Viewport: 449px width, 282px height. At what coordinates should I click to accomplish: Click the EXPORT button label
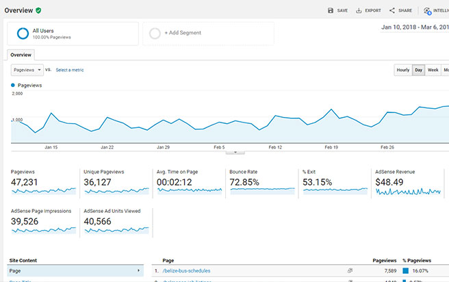tap(373, 10)
